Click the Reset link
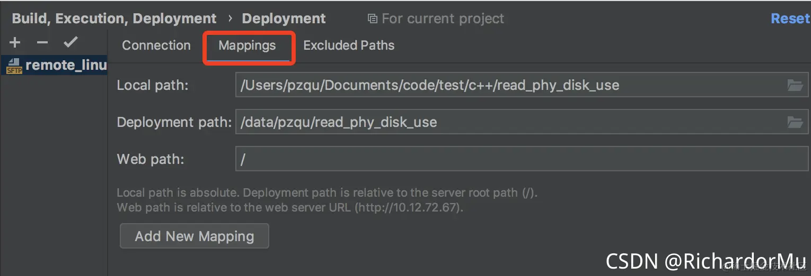 pos(790,19)
